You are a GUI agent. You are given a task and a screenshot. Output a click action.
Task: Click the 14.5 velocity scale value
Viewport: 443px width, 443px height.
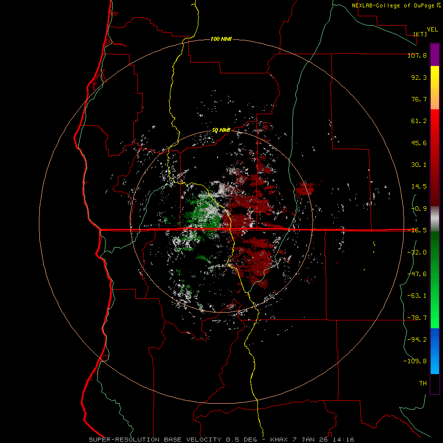point(419,187)
